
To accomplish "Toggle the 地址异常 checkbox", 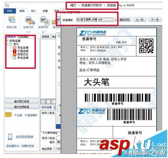I will 55,149.
